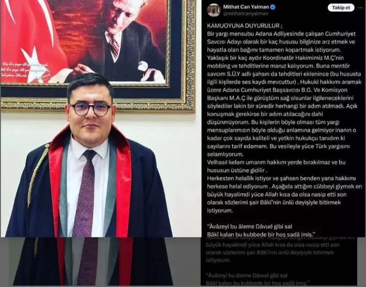Click the man's round eyeglasses in photo
Image resolution: width=366 pixels, height=287 pixels.
click(90, 110)
